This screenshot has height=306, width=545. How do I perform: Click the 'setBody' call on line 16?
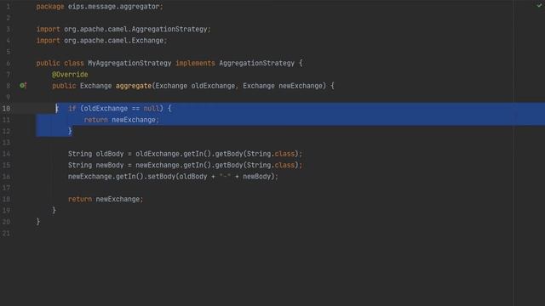(x=161, y=177)
